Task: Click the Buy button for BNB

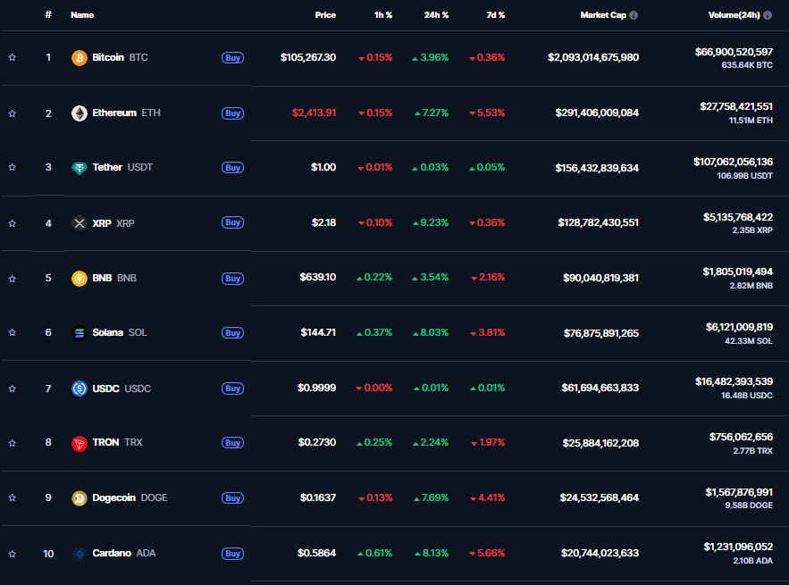Action: [232, 278]
